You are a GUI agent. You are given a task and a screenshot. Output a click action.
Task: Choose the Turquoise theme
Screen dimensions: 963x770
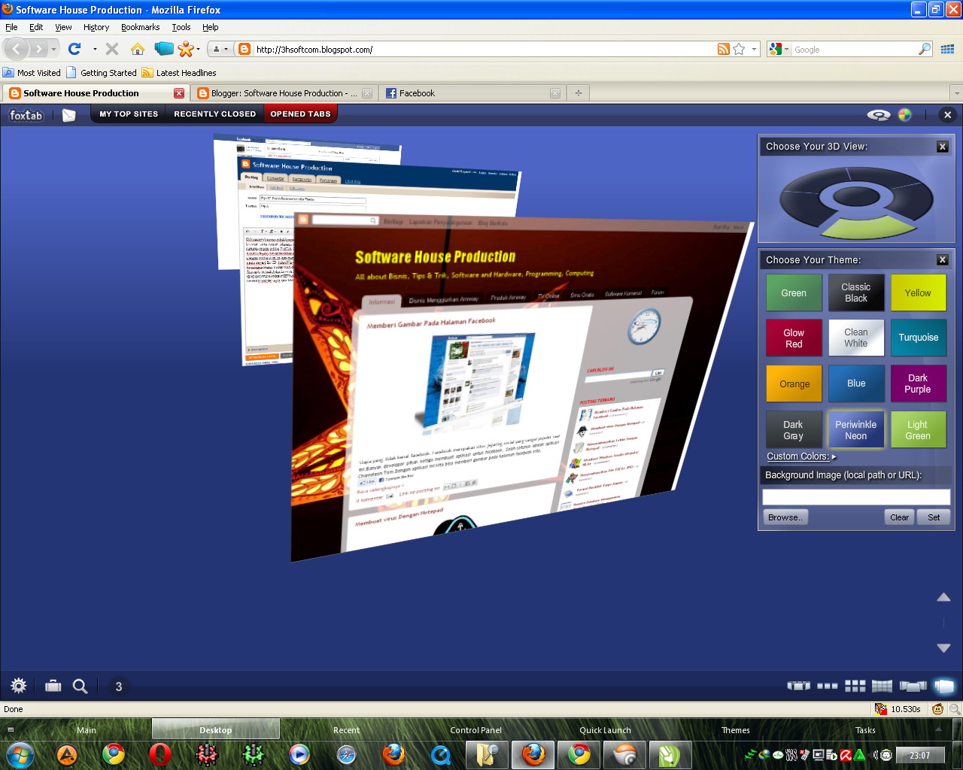tap(918, 338)
